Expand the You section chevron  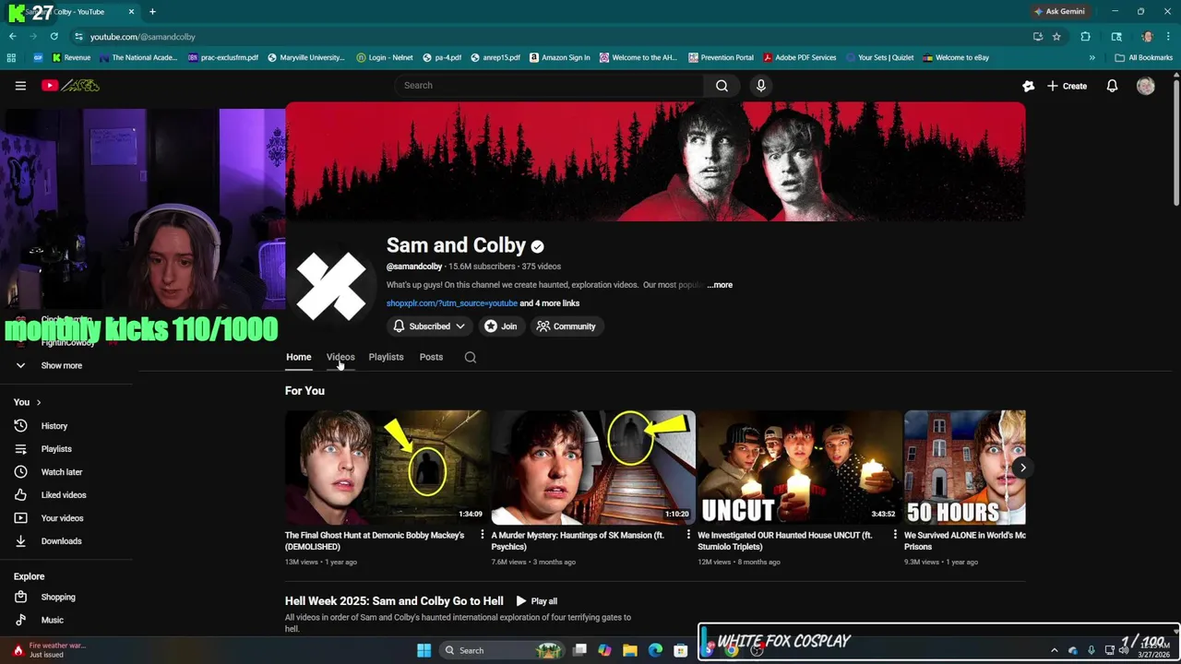(39, 402)
